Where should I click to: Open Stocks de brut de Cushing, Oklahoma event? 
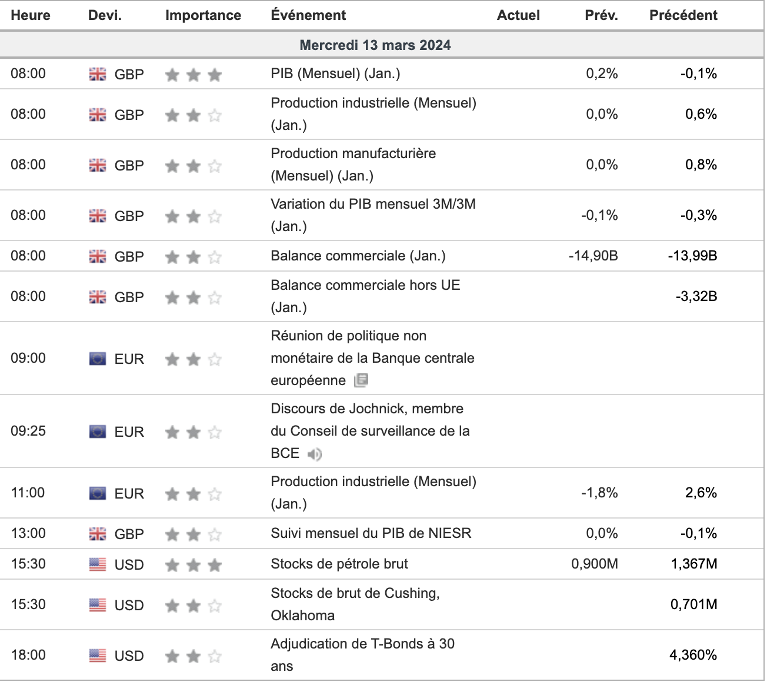pyautogui.click(x=355, y=604)
